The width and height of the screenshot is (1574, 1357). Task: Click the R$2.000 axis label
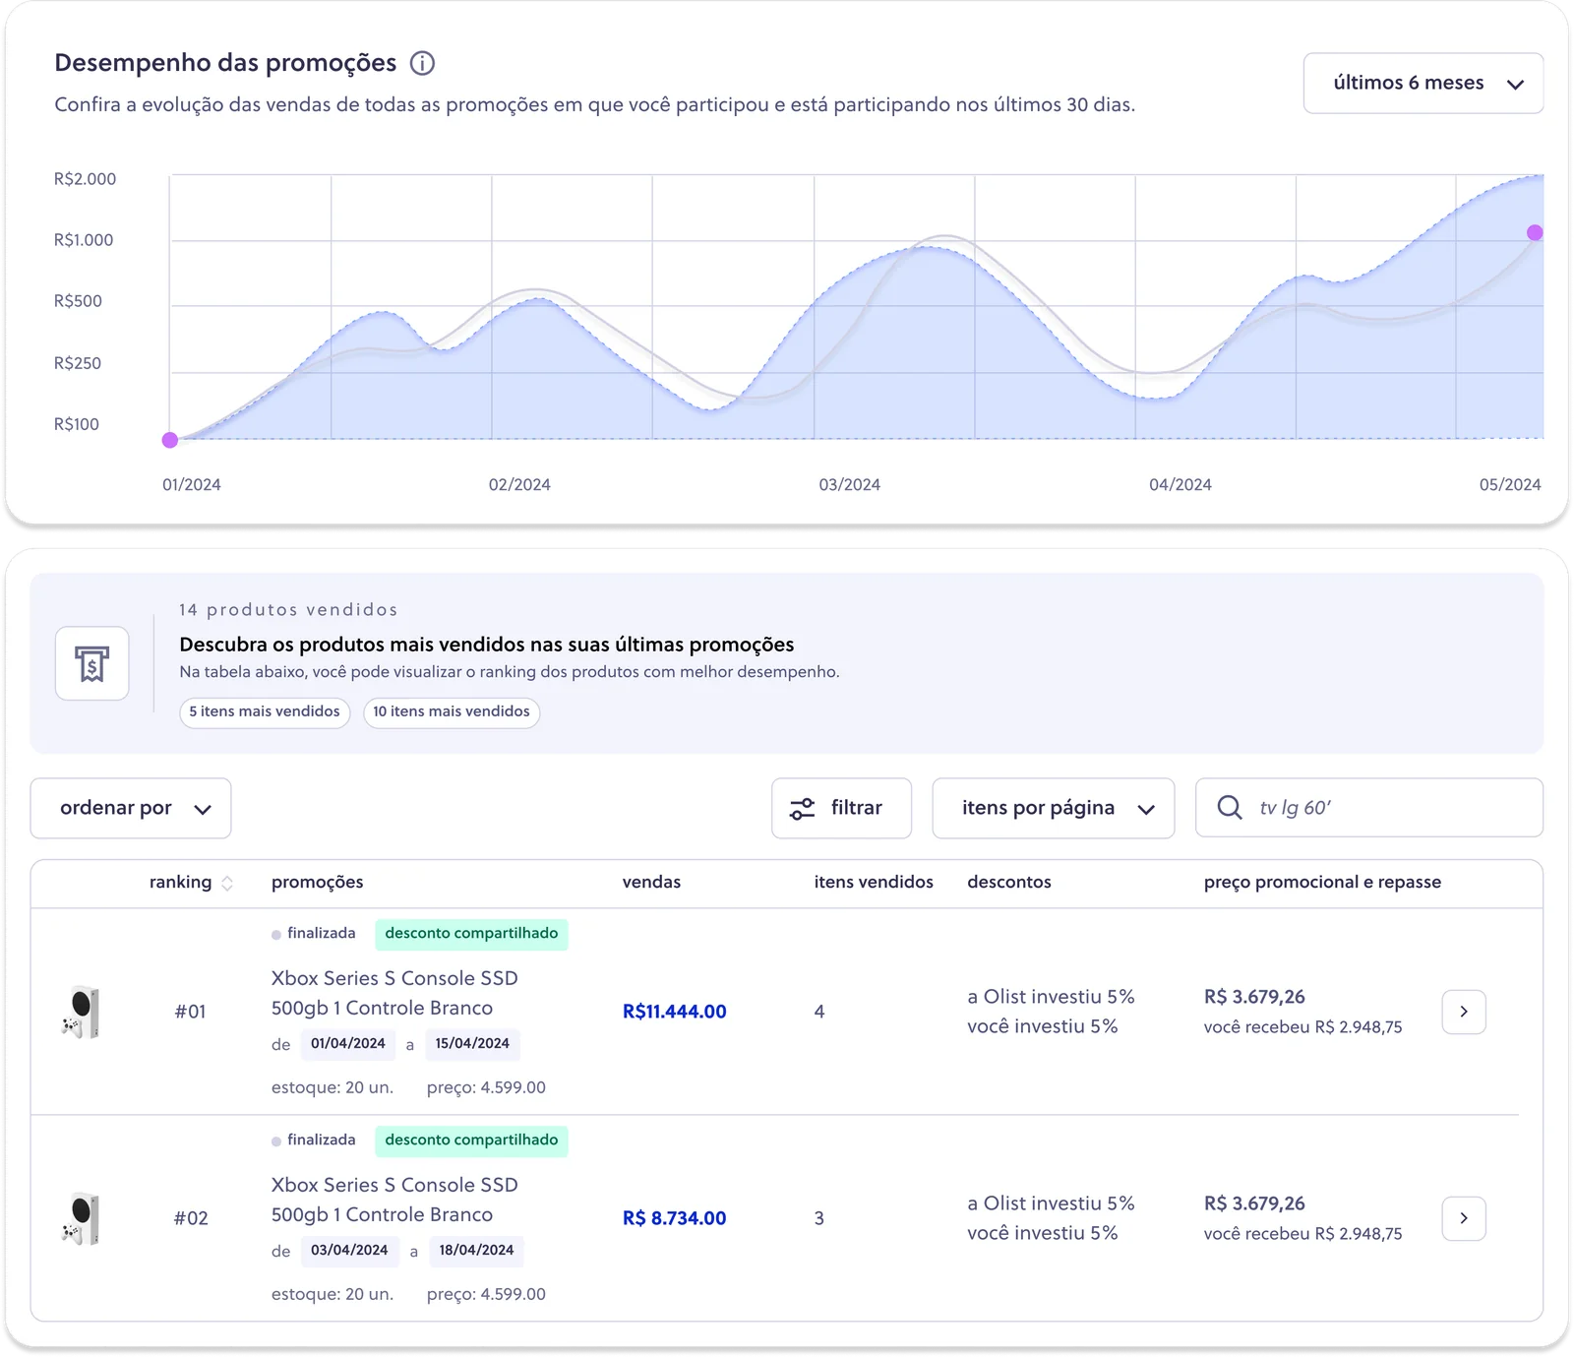85,179
